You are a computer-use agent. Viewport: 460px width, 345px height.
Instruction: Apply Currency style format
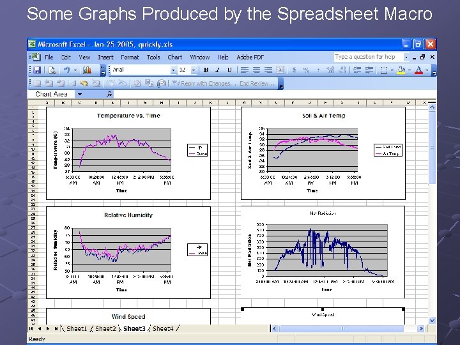(x=295, y=70)
